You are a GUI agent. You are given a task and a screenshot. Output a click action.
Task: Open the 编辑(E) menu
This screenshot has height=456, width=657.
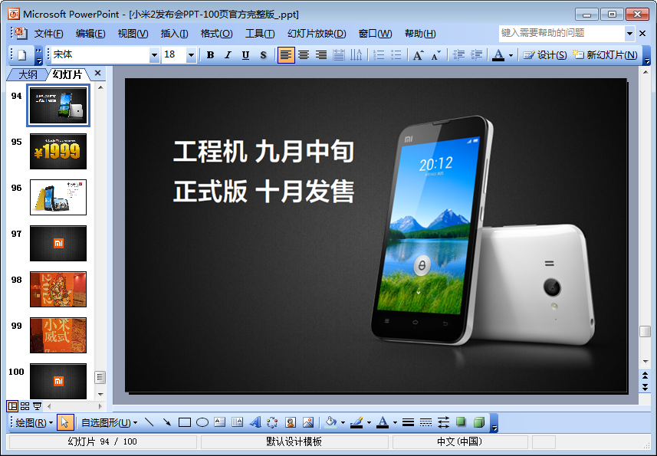pyautogui.click(x=90, y=34)
